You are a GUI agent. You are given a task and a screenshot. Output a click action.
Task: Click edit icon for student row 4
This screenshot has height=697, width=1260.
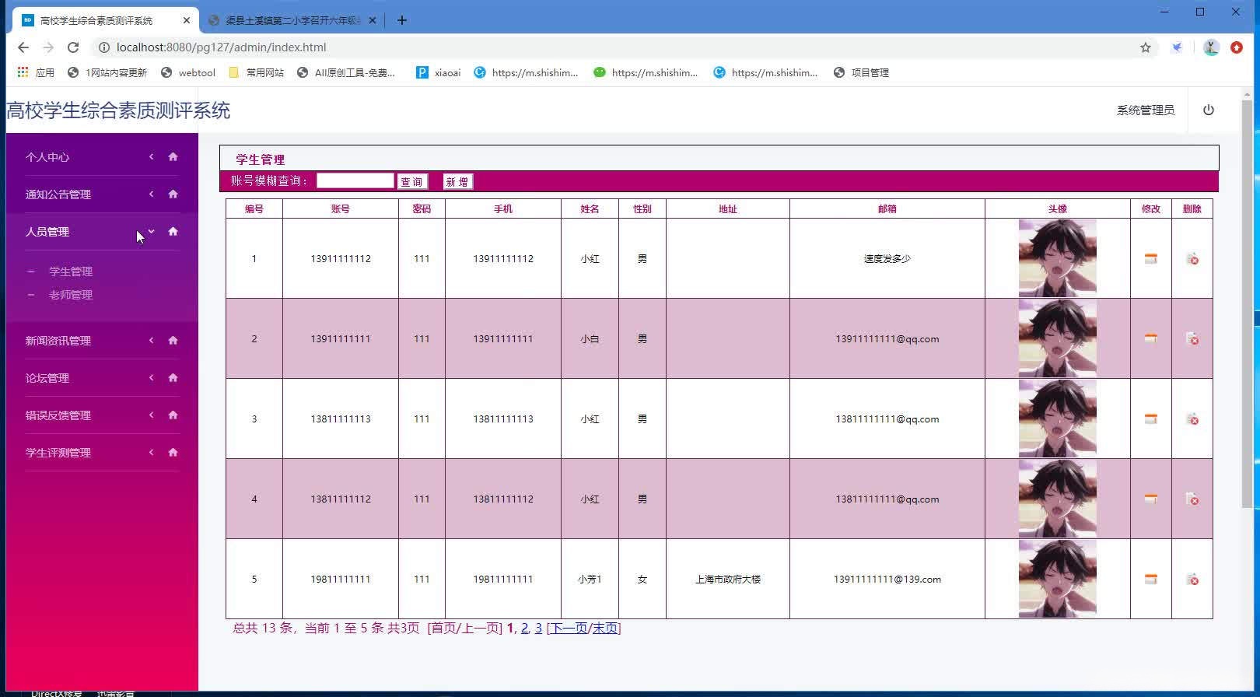[1150, 499]
